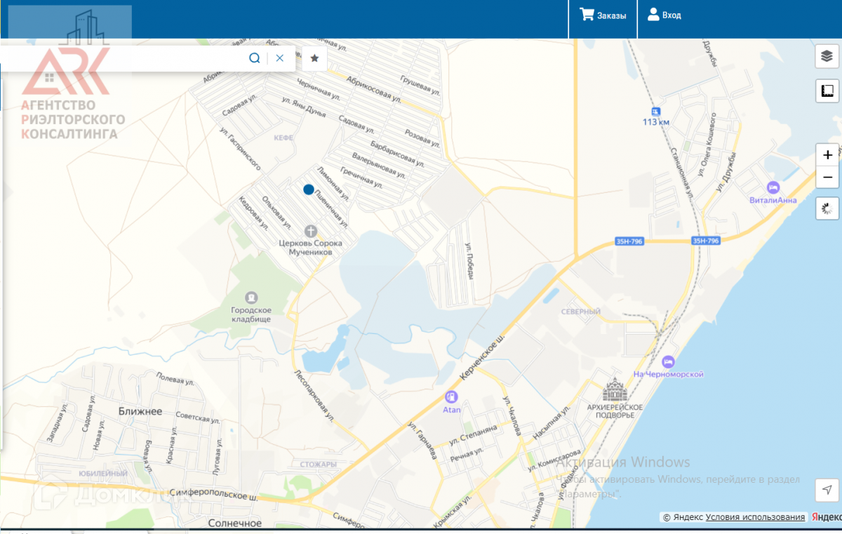
Task: Click the search magnifier icon
Action: tap(255, 58)
